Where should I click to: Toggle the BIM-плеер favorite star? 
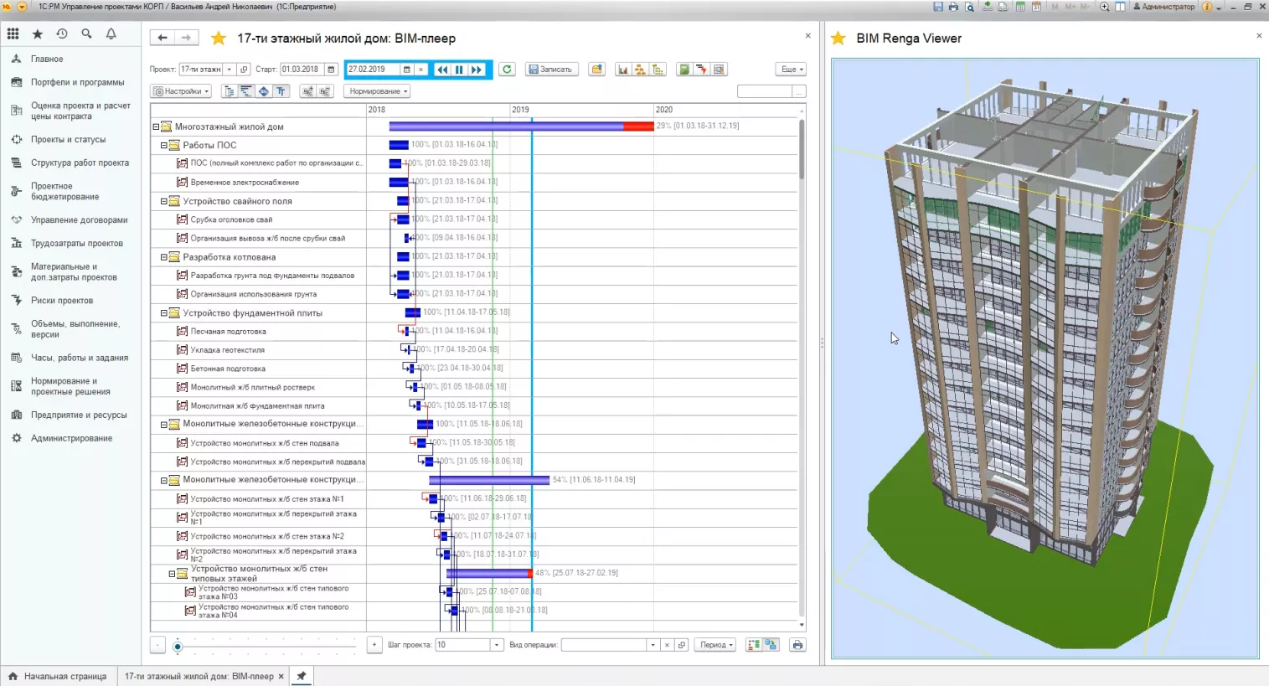(219, 39)
